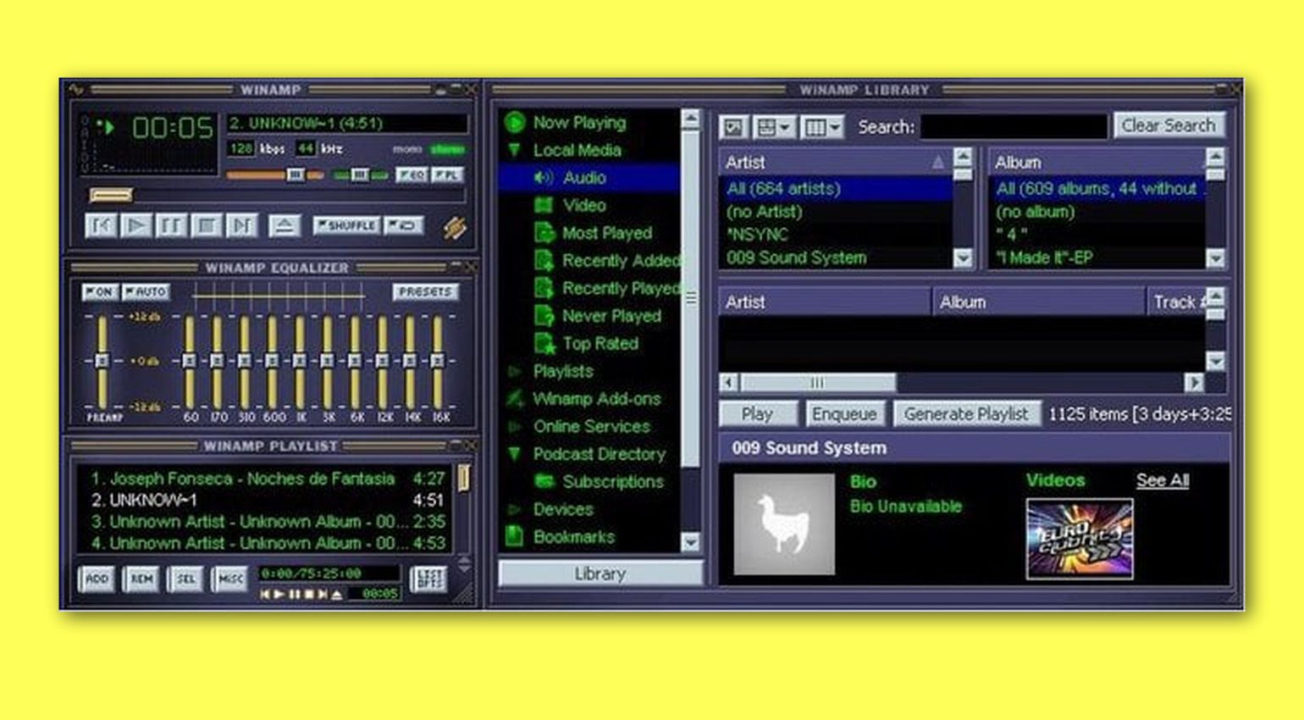Image resolution: width=1304 pixels, height=720 pixels.
Task: Collapse the Podcast Directory node
Action: [x=514, y=454]
